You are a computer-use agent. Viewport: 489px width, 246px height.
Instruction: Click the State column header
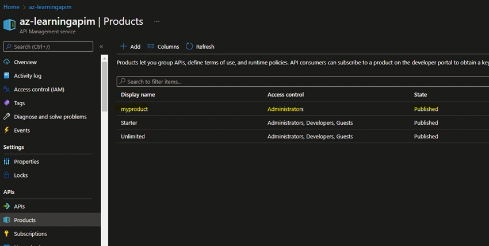point(421,95)
